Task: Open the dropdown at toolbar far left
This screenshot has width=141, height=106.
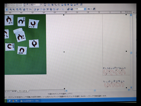Action: tap(7, 9)
